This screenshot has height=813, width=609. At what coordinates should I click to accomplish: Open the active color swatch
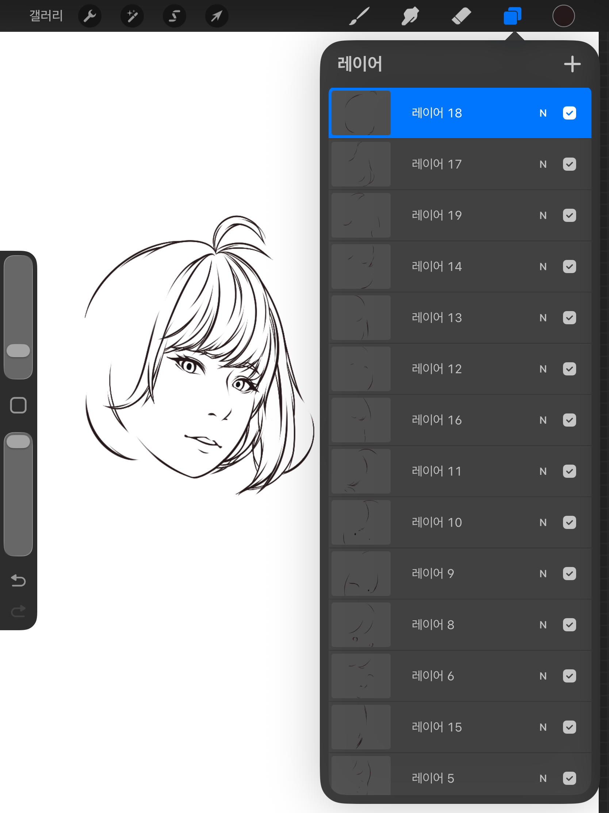pos(563,16)
